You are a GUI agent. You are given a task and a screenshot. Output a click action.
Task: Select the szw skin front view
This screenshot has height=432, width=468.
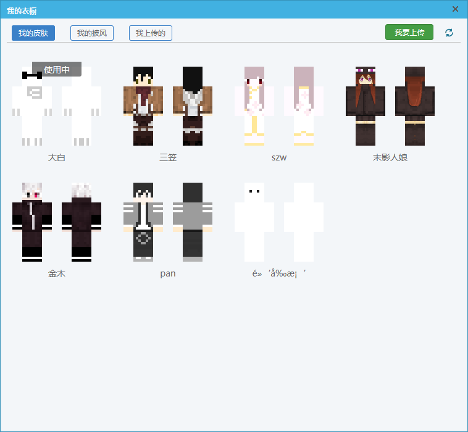(x=254, y=106)
